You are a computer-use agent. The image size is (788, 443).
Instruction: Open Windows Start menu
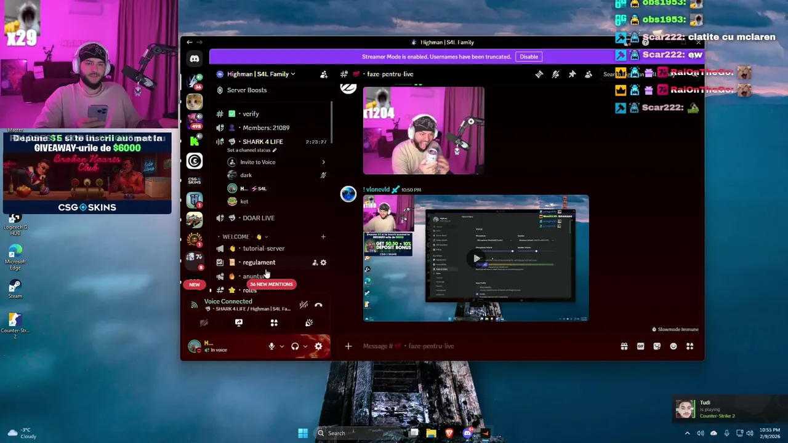click(x=303, y=433)
